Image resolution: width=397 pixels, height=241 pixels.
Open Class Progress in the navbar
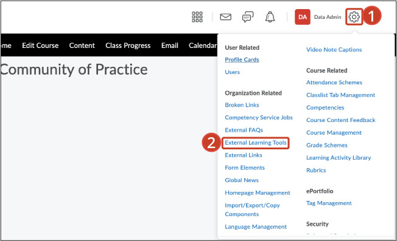128,46
